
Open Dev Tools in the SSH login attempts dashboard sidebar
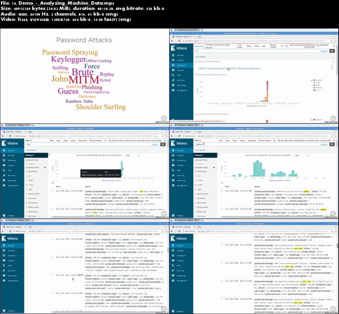[x=181, y=80]
